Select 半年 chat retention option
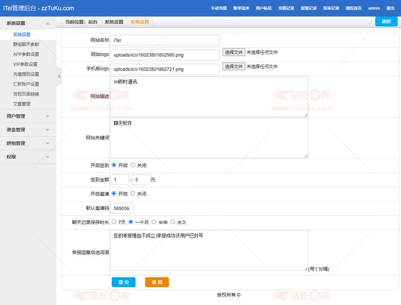 (x=154, y=222)
